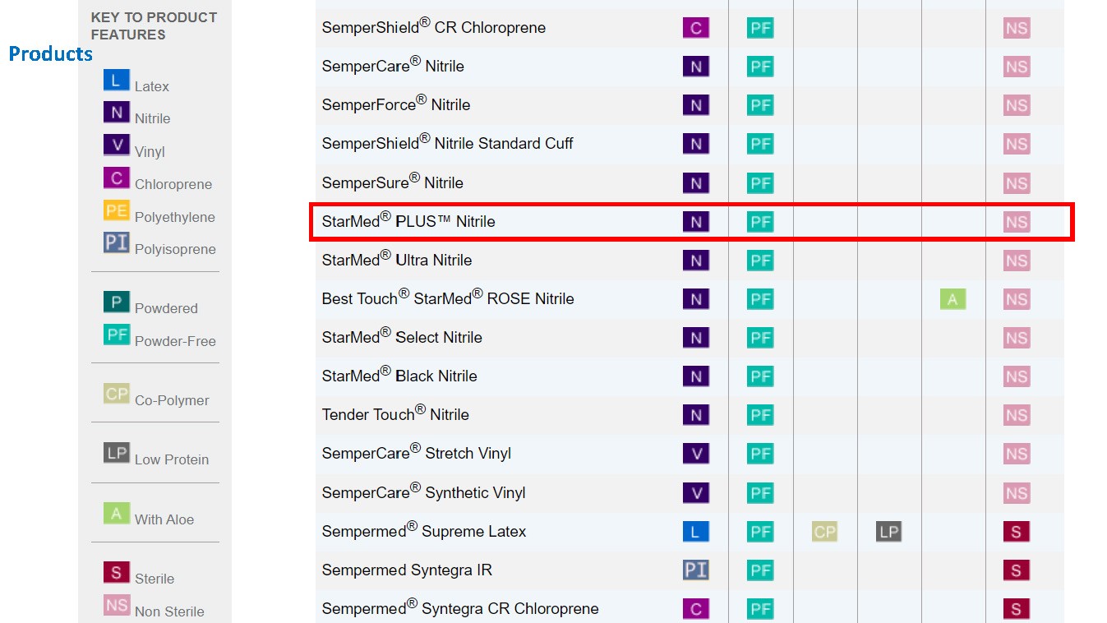Click the Non Sterile key label
Image resolution: width=1107 pixels, height=623 pixels.
coord(169,611)
